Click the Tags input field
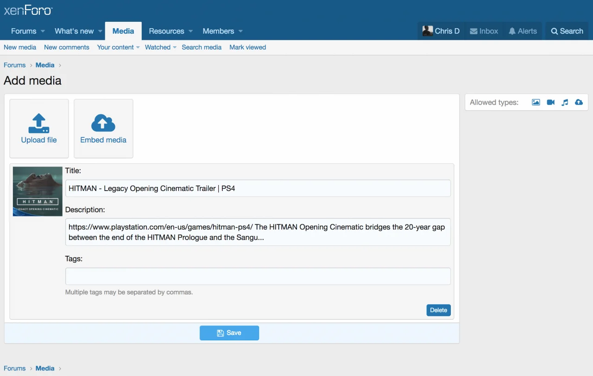Screen dimensions: 593x376 pos(258,276)
